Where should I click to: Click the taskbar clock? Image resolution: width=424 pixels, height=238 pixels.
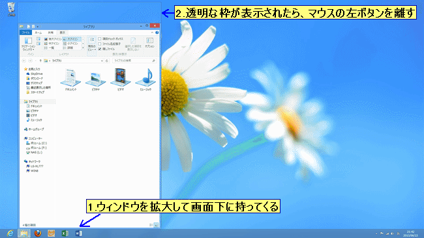tap(410, 233)
